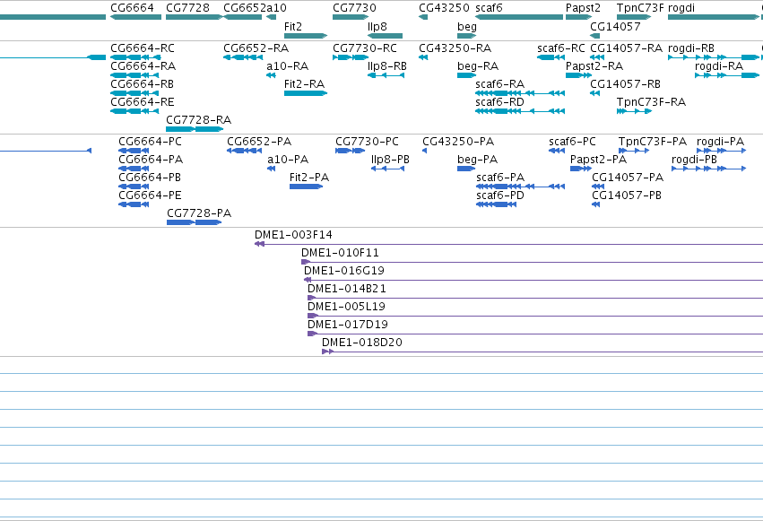Select the rogdi gene feature
Screen dimensions: 763x521
[714, 17]
